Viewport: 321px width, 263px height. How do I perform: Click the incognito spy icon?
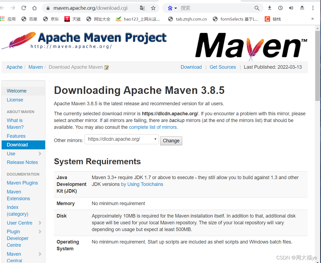point(302,8)
